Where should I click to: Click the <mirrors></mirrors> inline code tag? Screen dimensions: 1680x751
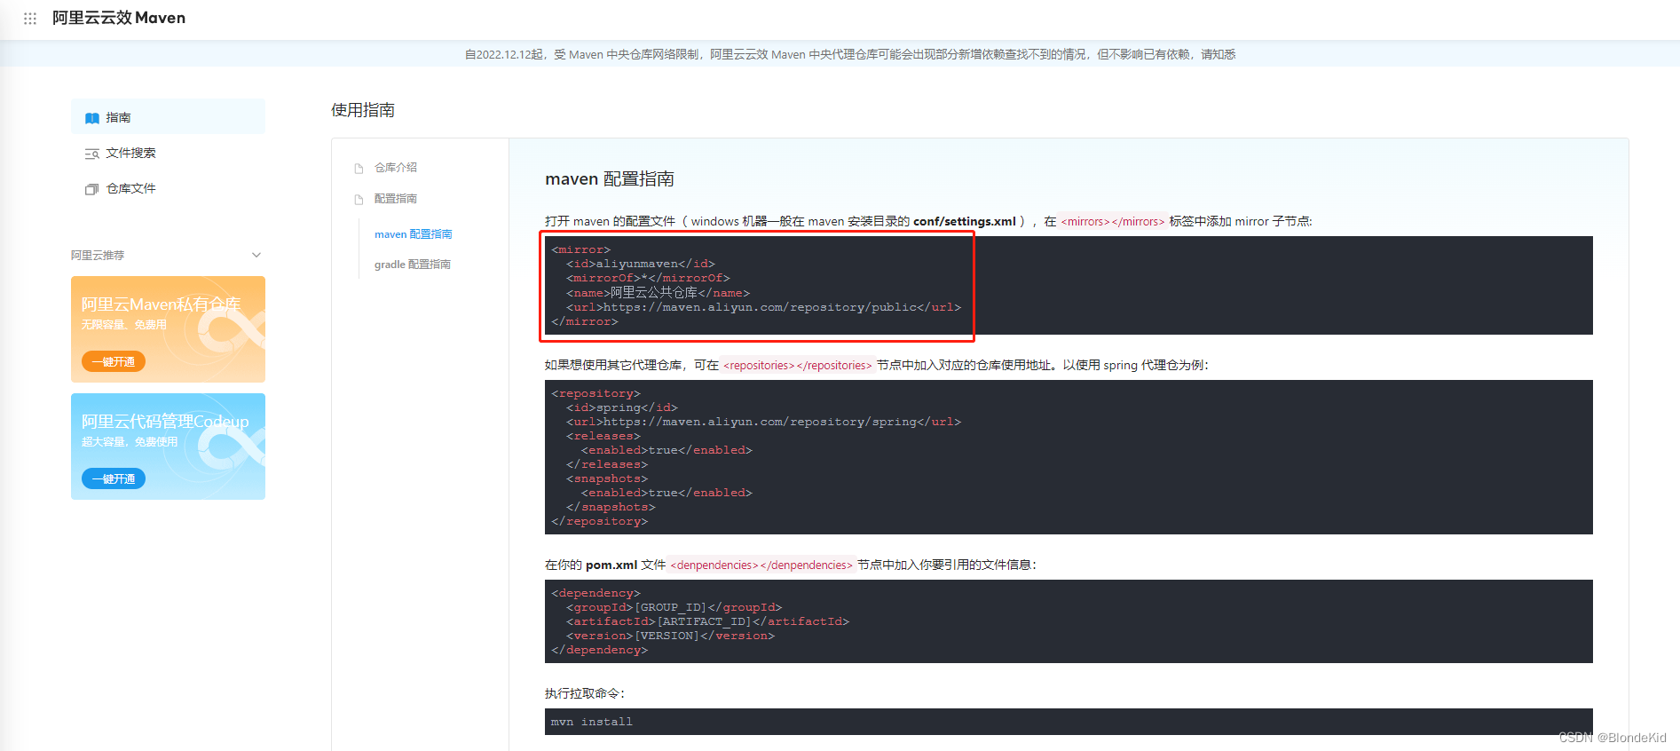coord(1113,222)
